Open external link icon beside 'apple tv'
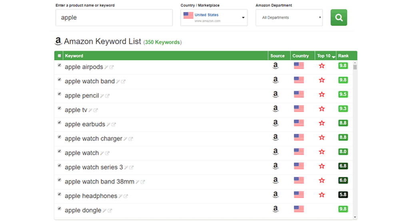The height and width of the screenshot is (222, 411). point(96,110)
